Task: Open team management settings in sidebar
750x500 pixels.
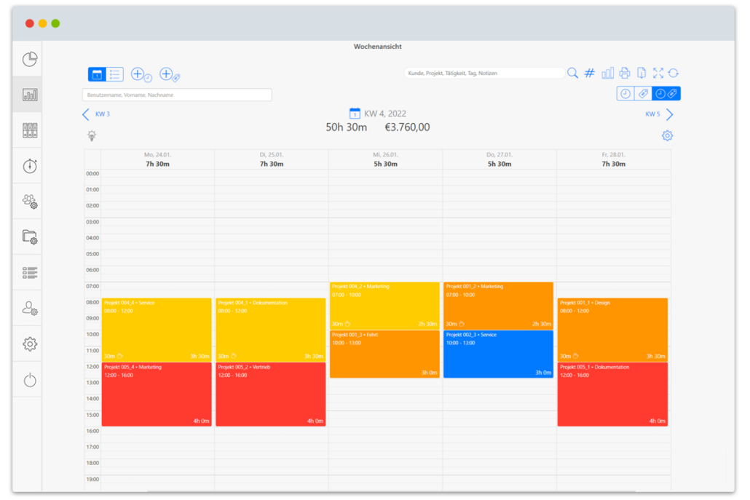Action: (30, 202)
